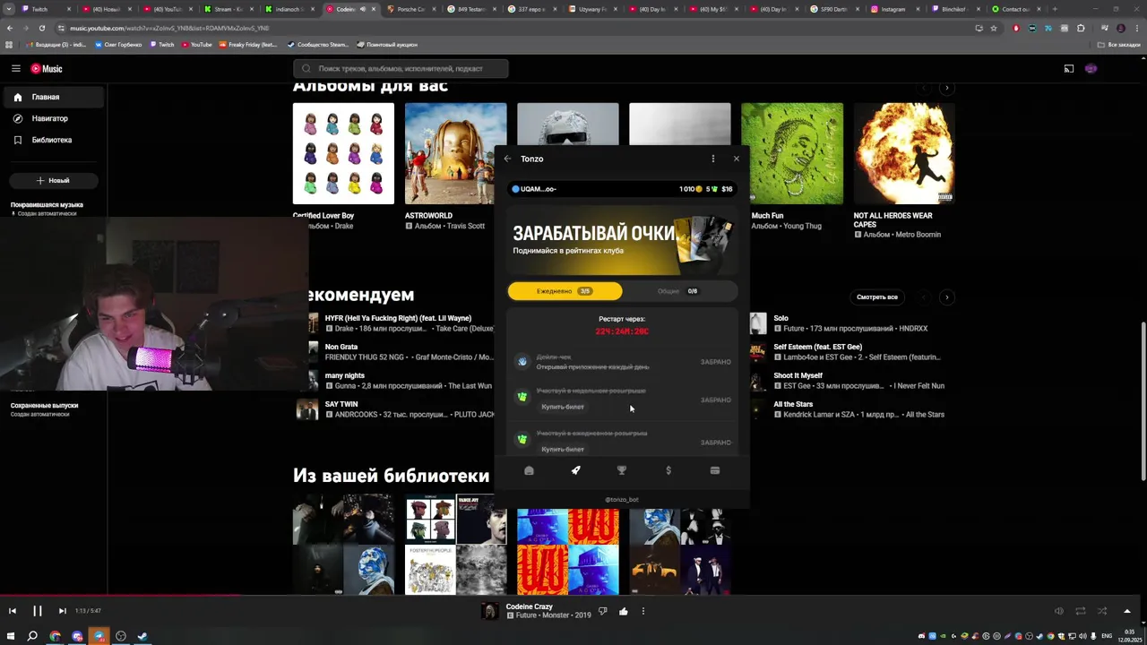Expand the player page with arrow
The width and height of the screenshot is (1147, 645).
pos(1127,611)
